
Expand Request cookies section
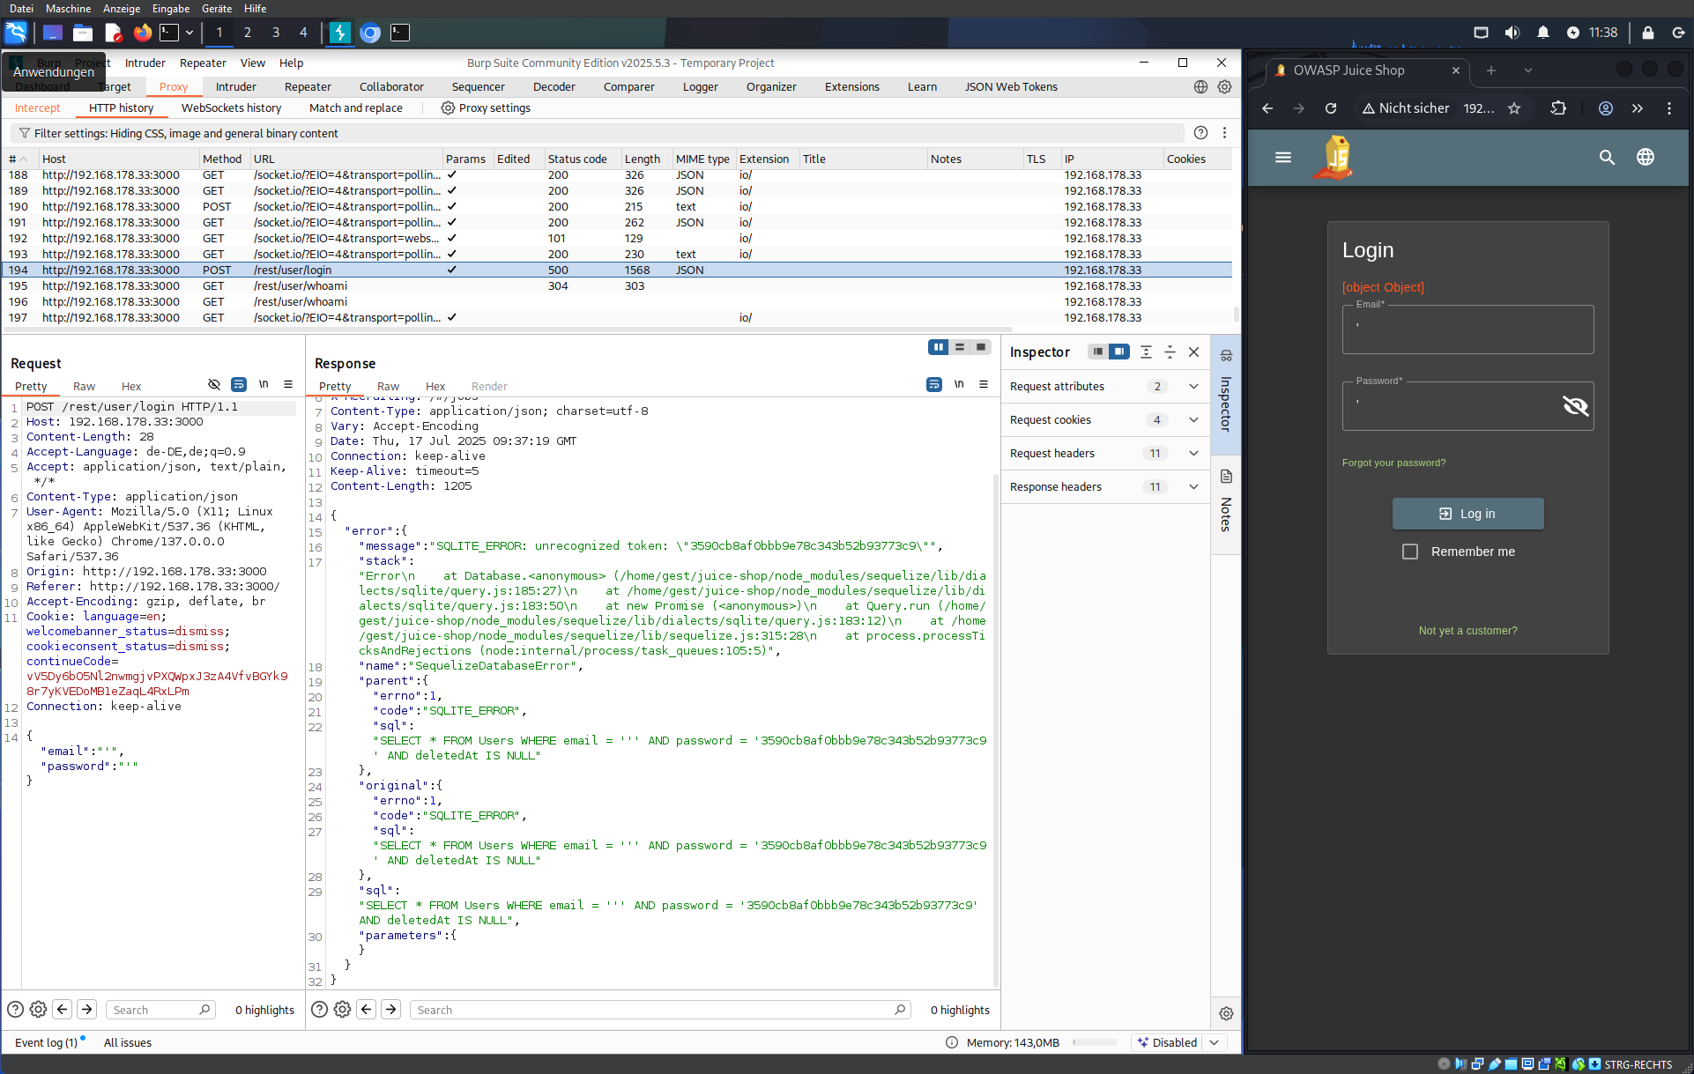(x=1193, y=419)
